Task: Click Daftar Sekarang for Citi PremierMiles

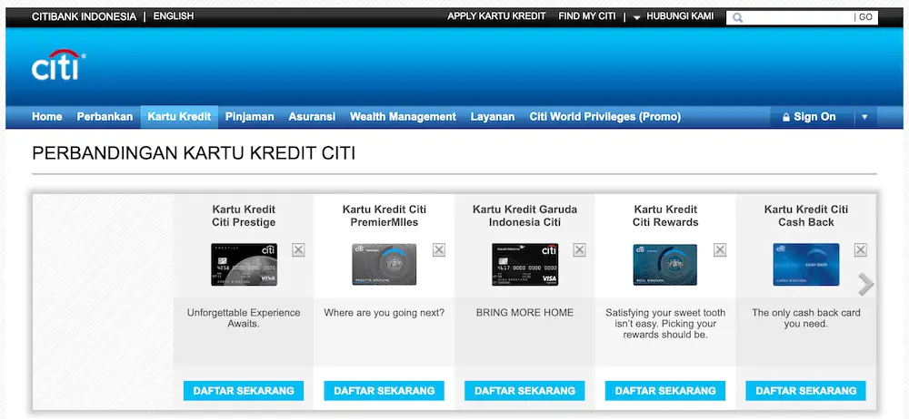Action: coord(385,391)
